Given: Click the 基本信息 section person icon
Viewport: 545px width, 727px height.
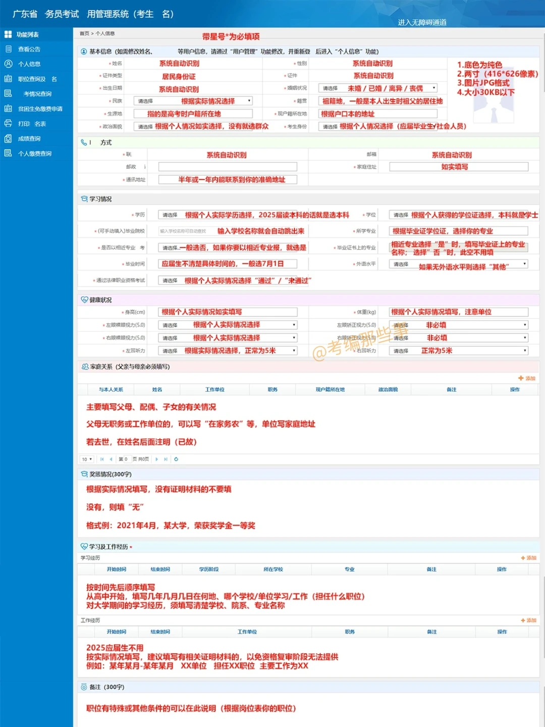Looking at the screenshot, I should tap(84, 51).
